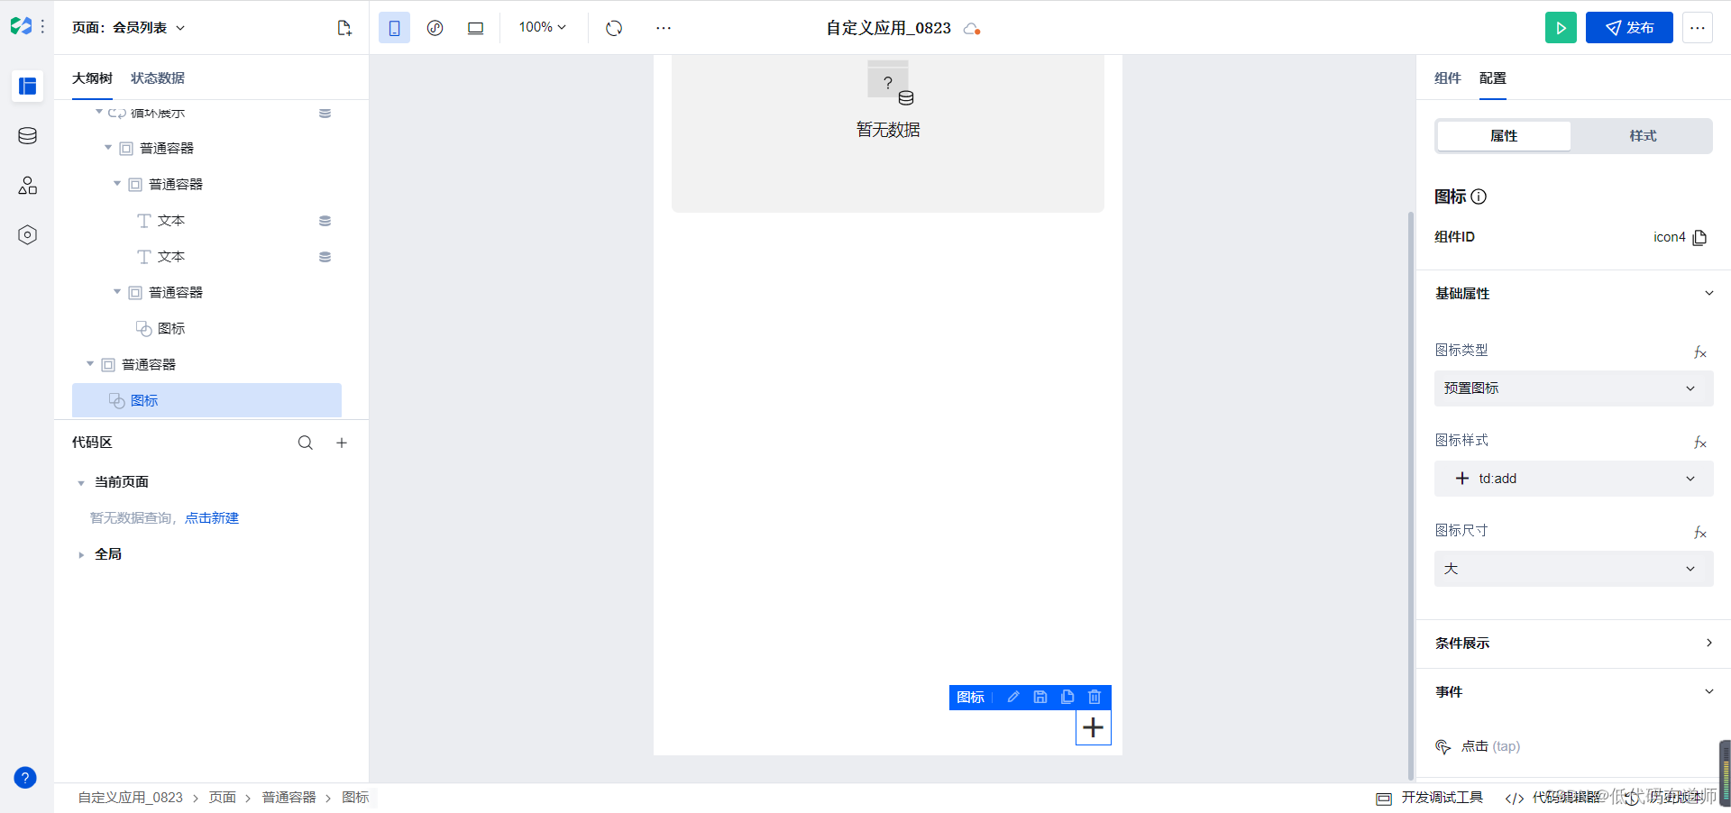The width and height of the screenshot is (1731, 813).
Task: Click data binding icon on 循环展示 row
Action: [x=325, y=114]
